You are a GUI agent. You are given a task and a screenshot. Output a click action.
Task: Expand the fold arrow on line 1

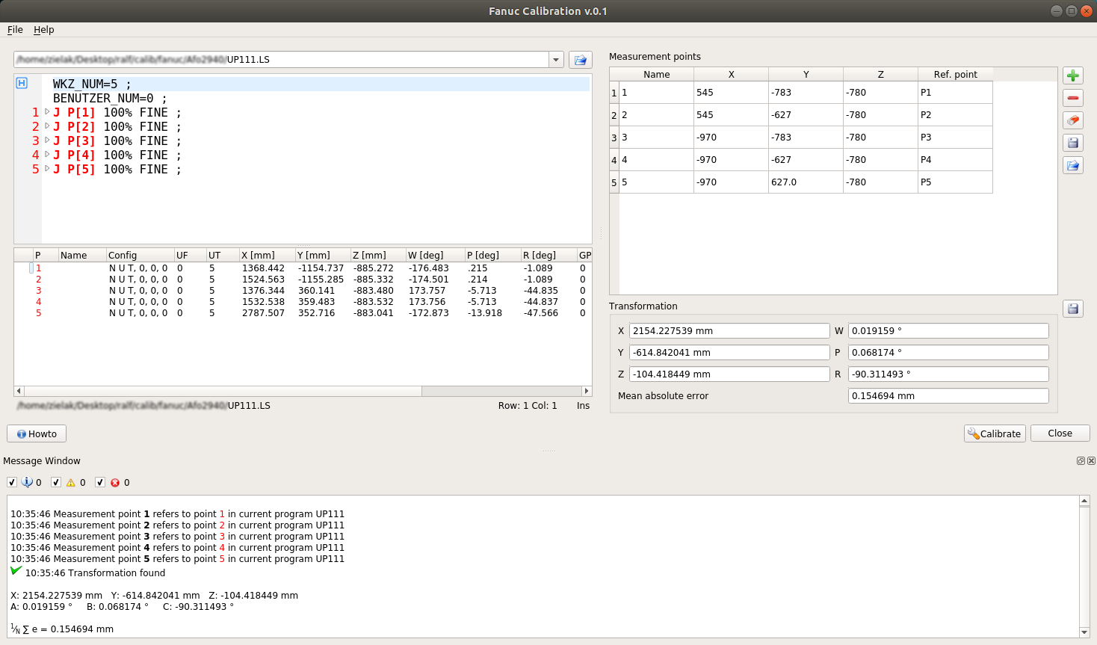(47, 112)
